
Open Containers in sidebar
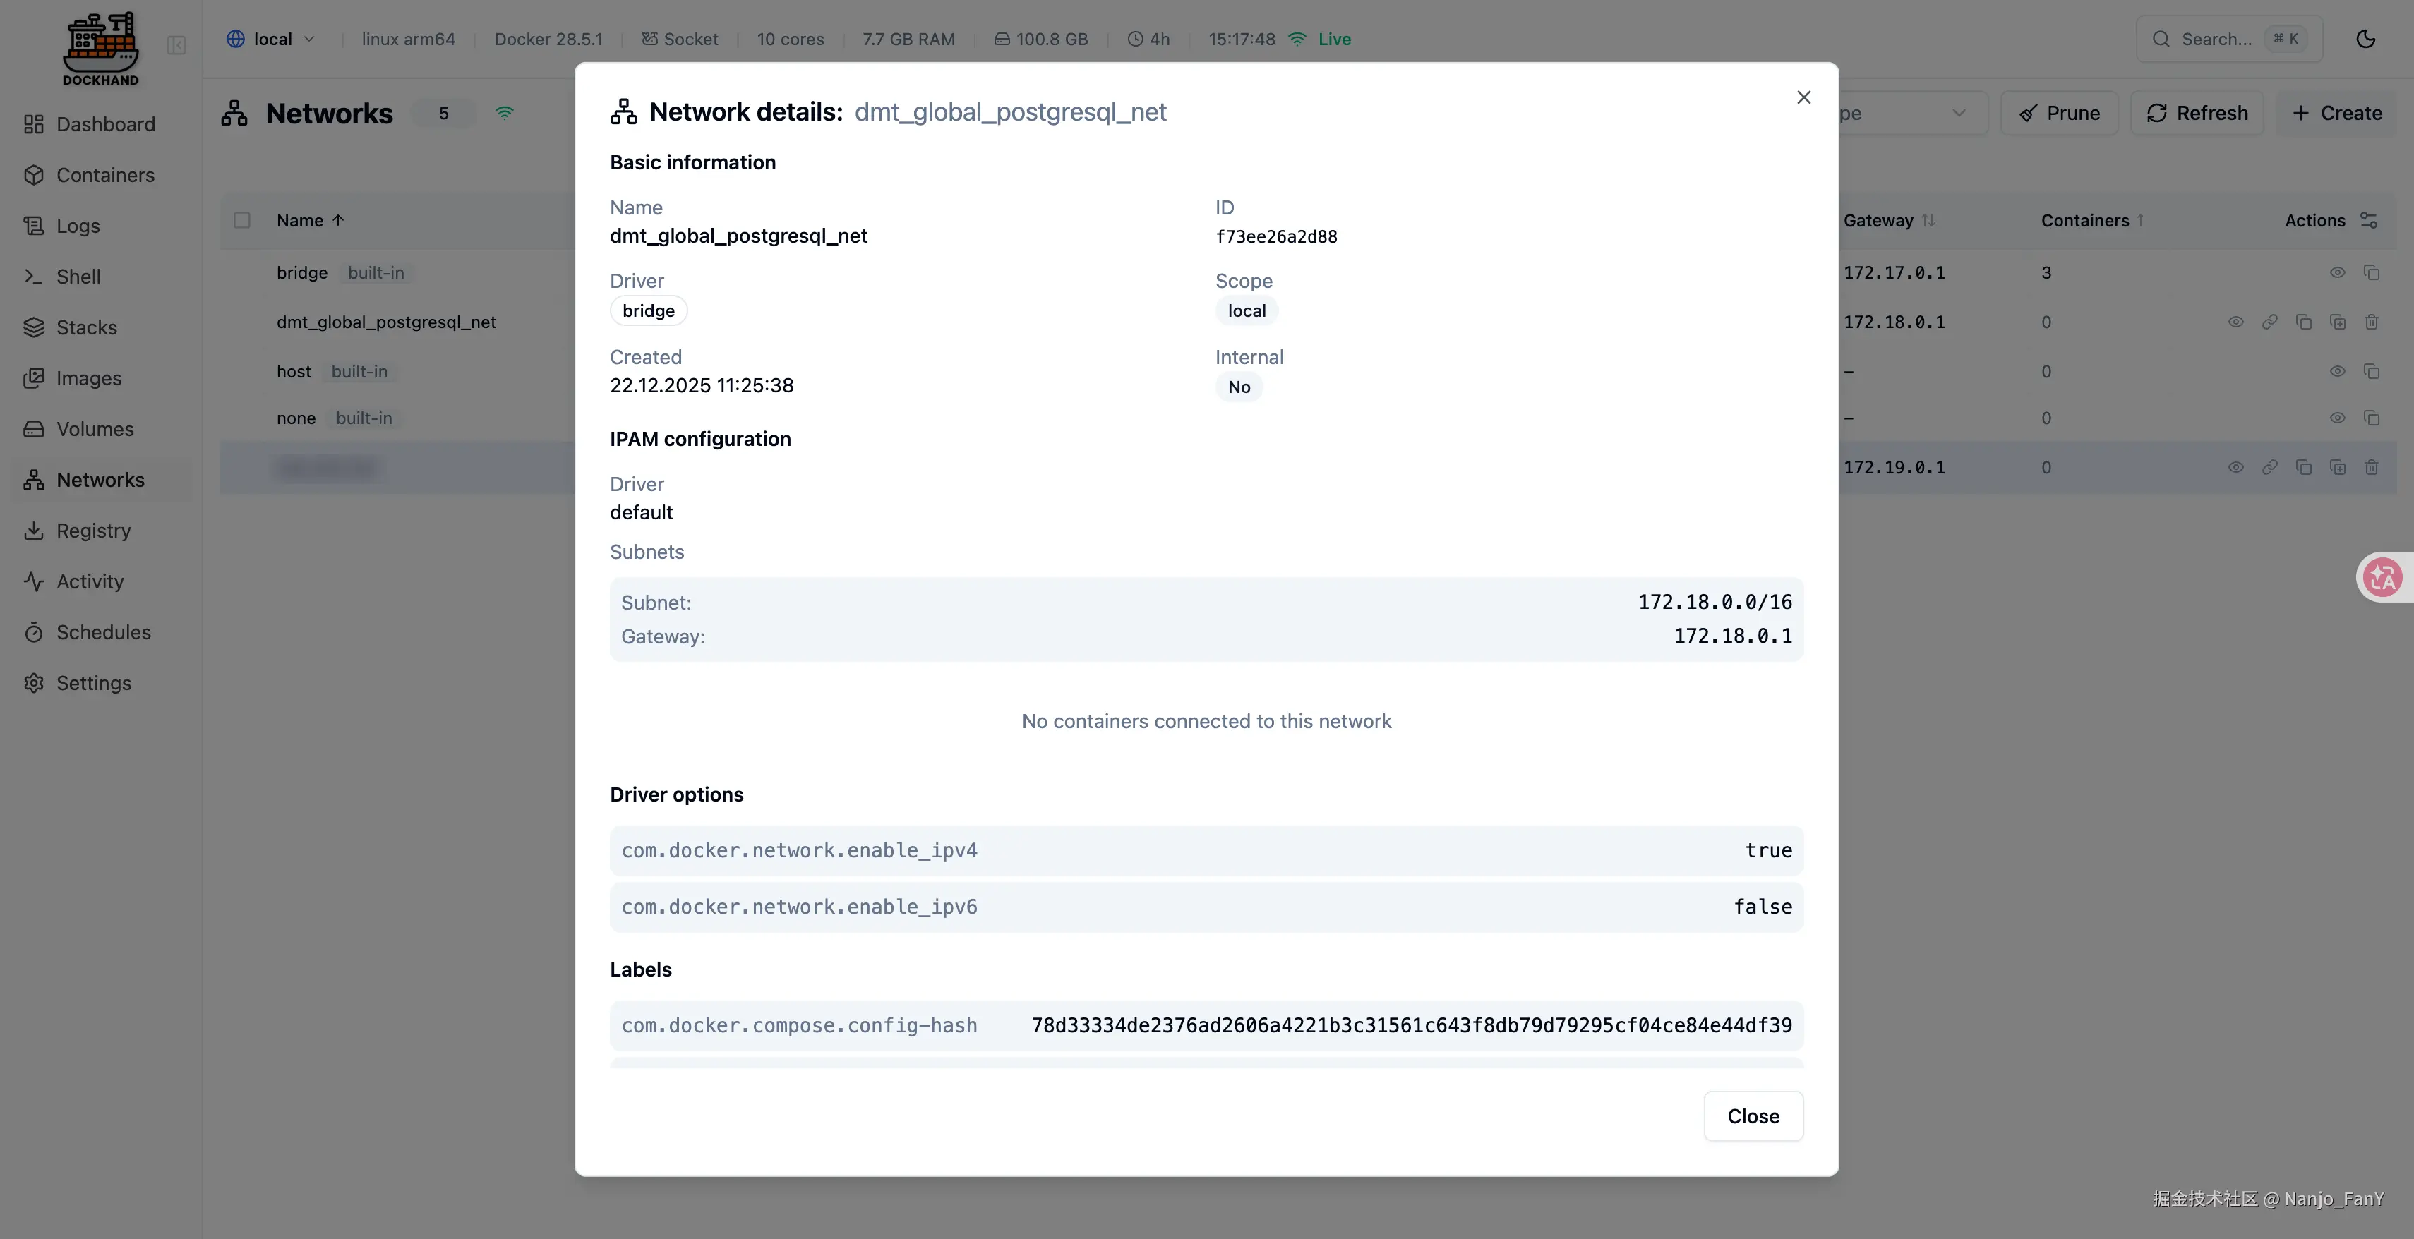(105, 175)
